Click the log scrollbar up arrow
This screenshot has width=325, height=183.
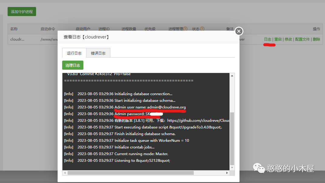pos(232,76)
